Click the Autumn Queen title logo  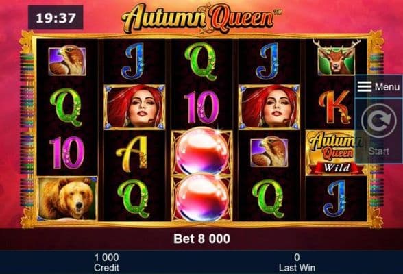[x=201, y=18]
